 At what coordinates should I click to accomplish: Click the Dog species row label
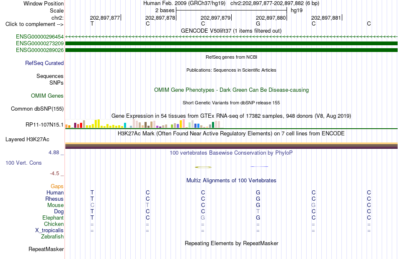[59, 212]
